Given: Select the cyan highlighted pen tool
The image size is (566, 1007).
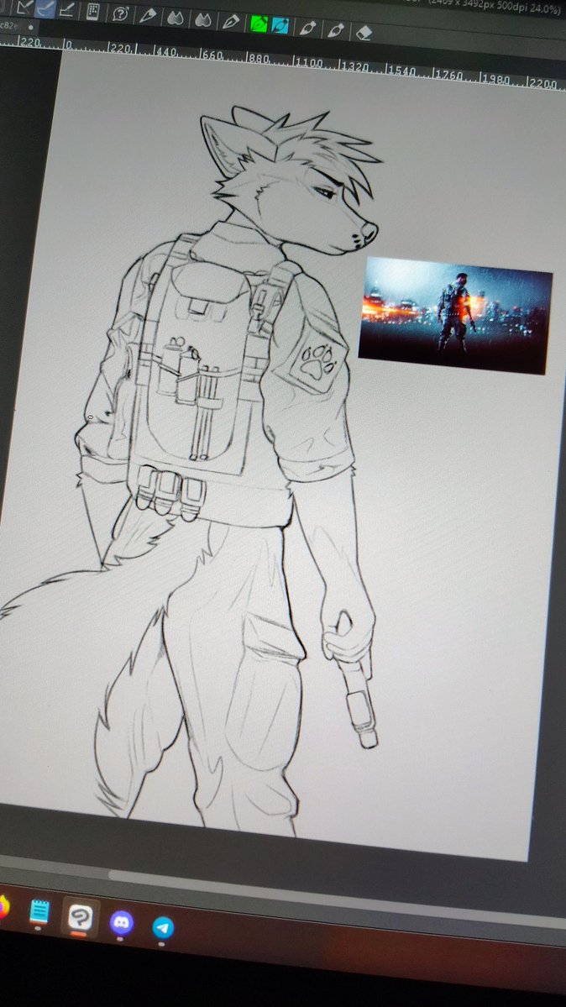Looking at the screenshot, I should point(280,25).
